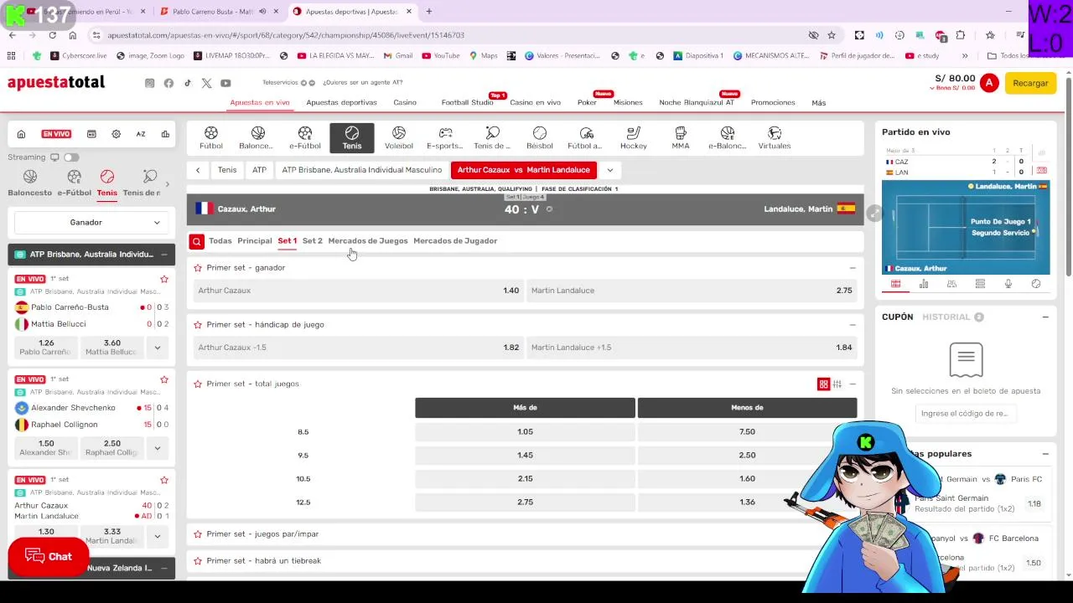Open the Casino menu item
This screenshot has height=603, width=1073.
(405, 102)
